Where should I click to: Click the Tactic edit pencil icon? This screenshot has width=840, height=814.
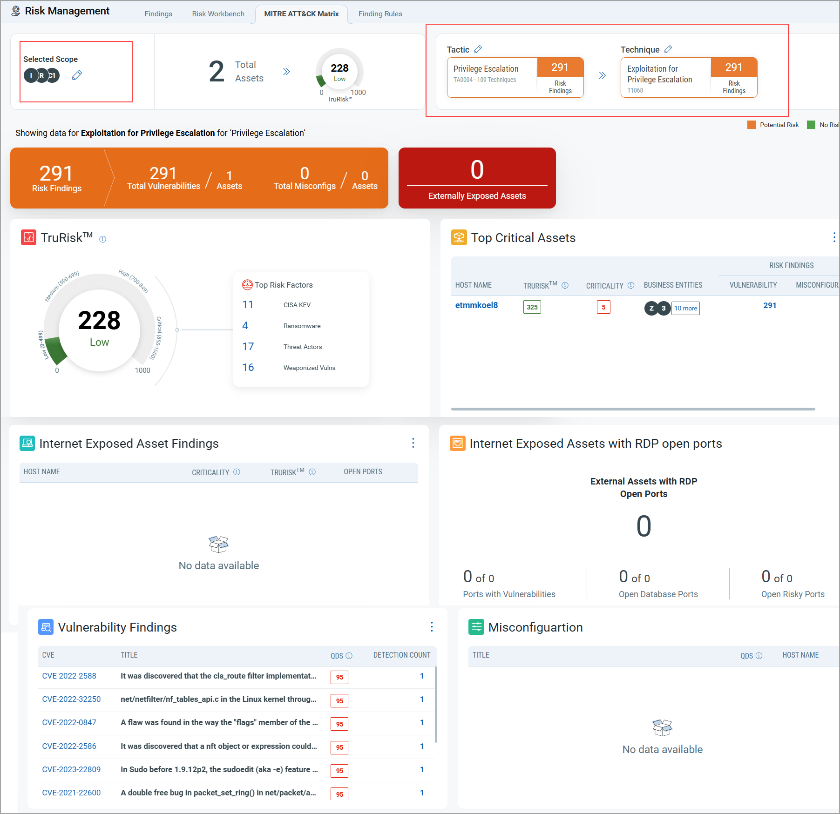click(478, 49)
